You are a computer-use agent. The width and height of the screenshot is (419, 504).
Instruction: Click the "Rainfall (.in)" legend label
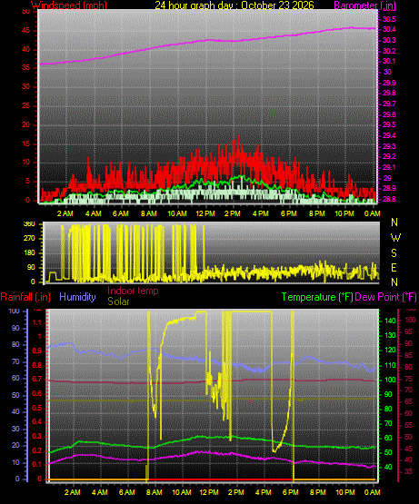25,297
